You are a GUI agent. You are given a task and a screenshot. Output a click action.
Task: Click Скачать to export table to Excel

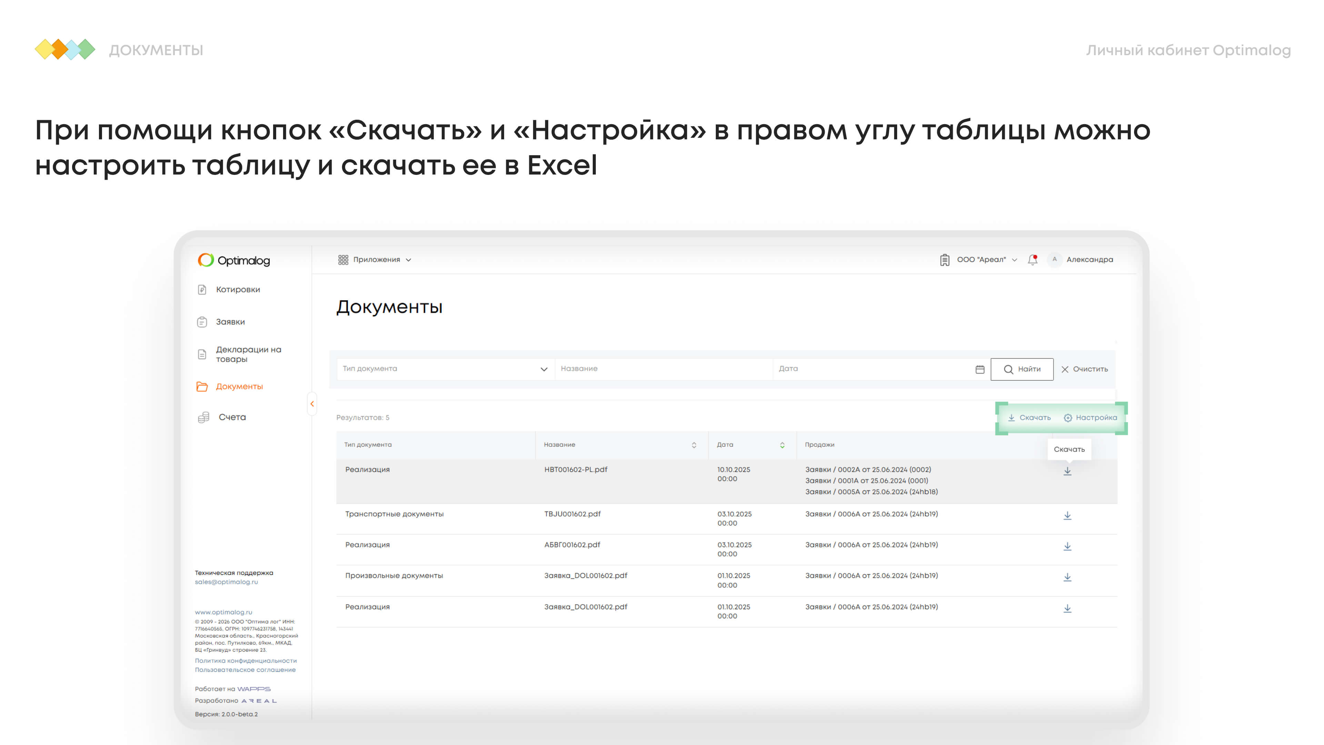click(1029, 417)
